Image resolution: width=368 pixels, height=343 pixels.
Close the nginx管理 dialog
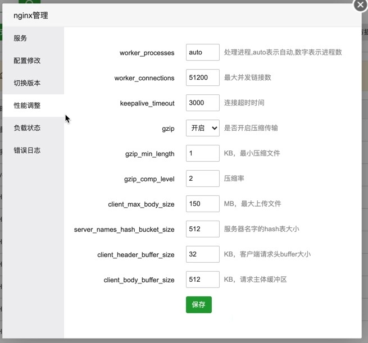tap(360, 4)
